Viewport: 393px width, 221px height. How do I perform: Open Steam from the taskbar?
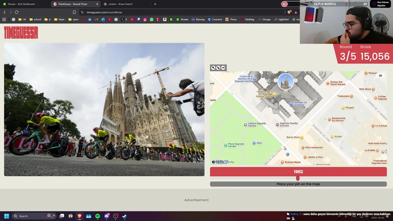(x=124, y=216)
